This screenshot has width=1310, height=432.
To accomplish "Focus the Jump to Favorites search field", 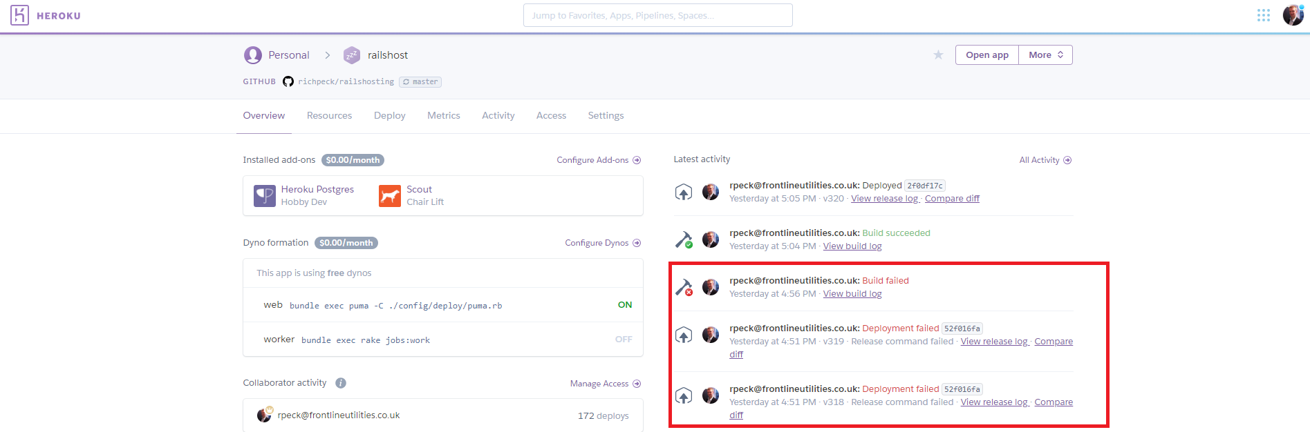I will (x=658, y=15).
